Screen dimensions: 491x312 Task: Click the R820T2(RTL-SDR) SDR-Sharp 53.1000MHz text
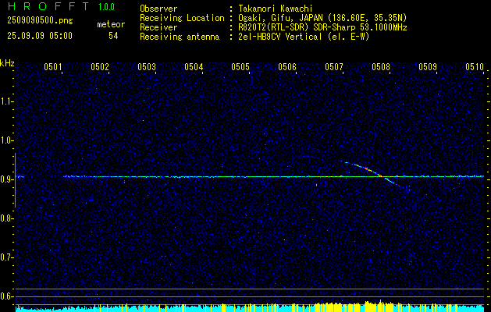pyautogui.click(x=322, y=27)
